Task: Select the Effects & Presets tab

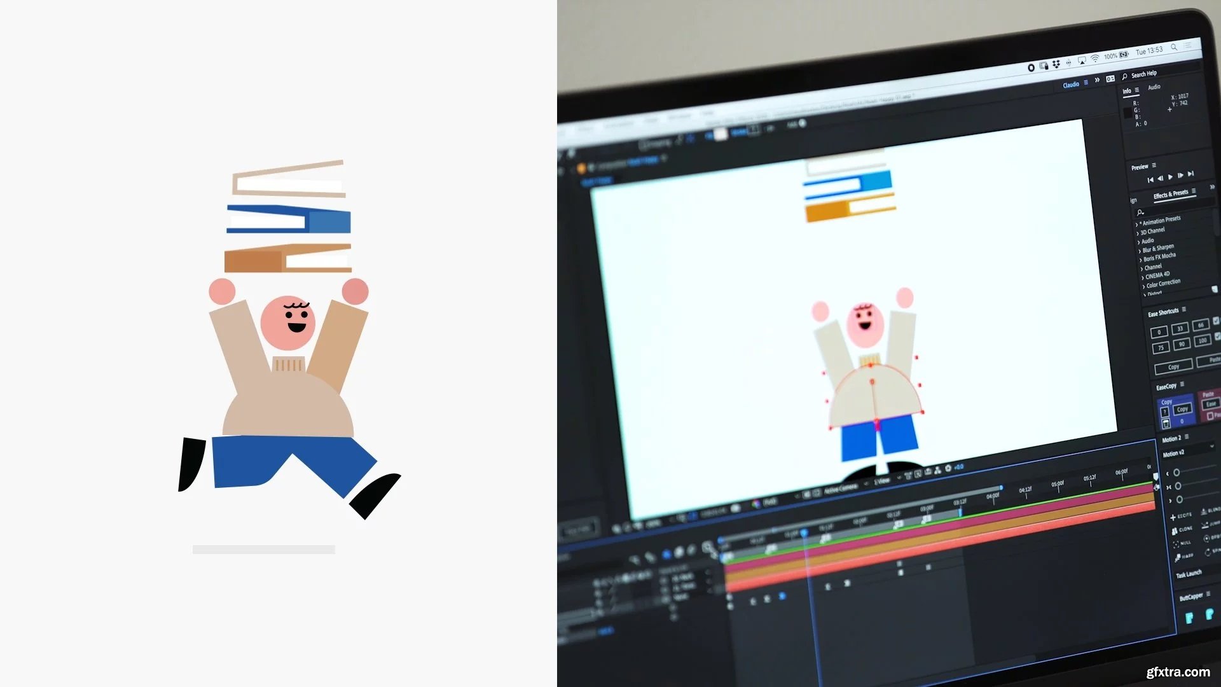Action: (x=1170, y=194)
